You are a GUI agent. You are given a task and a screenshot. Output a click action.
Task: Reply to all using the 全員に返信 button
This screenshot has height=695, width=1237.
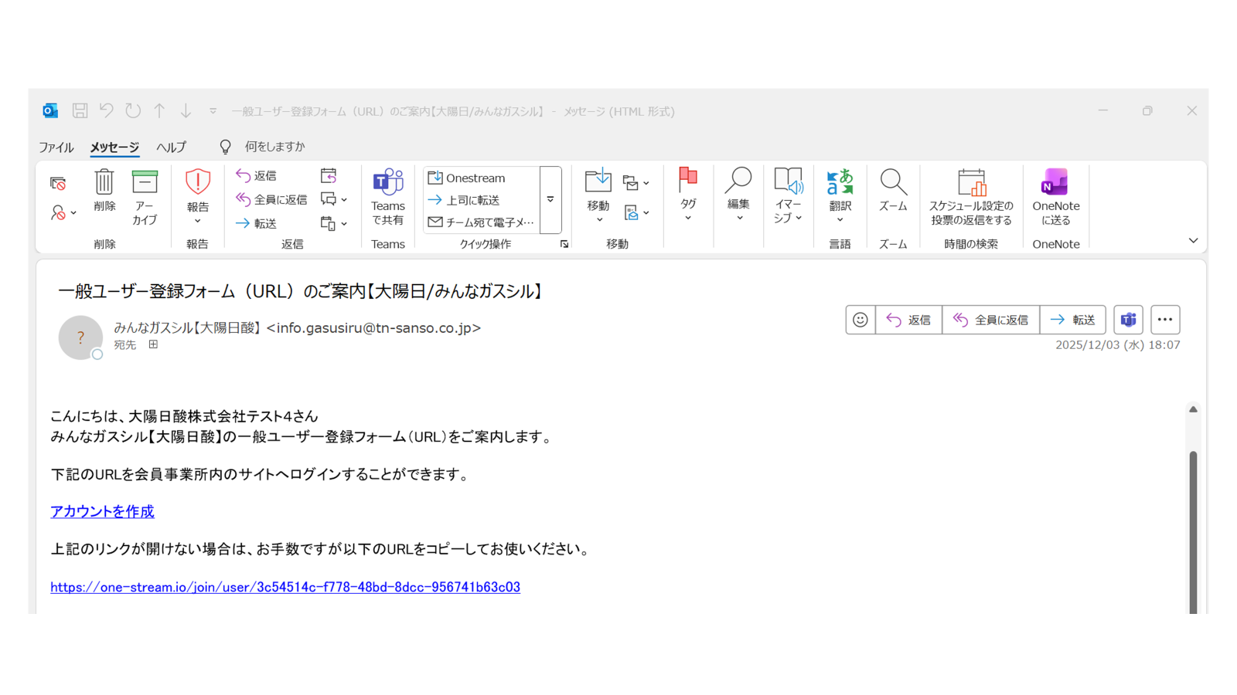[991, 320]
